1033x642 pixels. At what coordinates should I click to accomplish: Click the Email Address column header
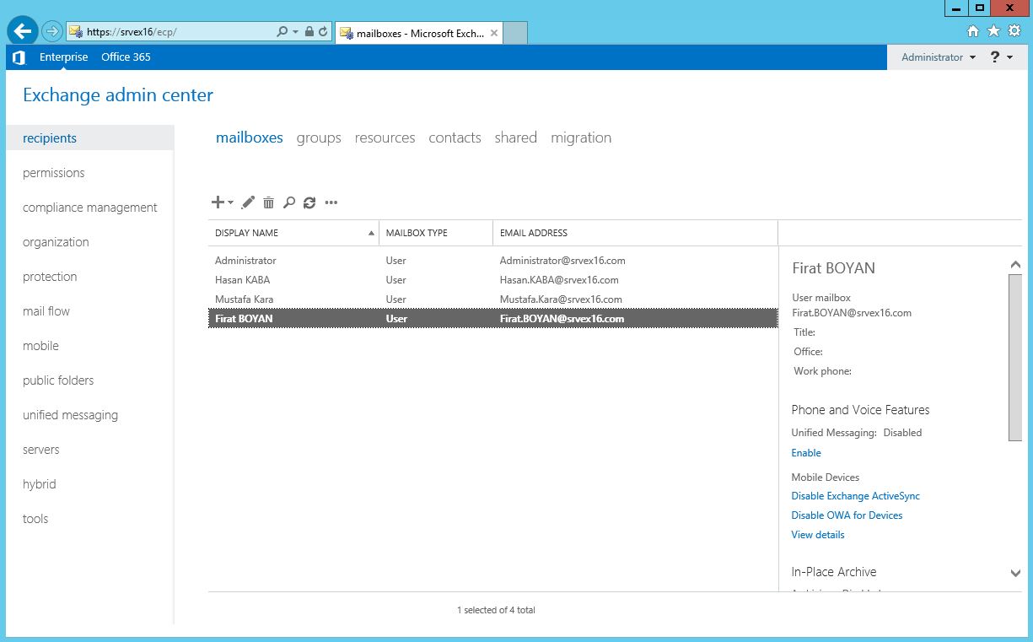tap(635, 233)
